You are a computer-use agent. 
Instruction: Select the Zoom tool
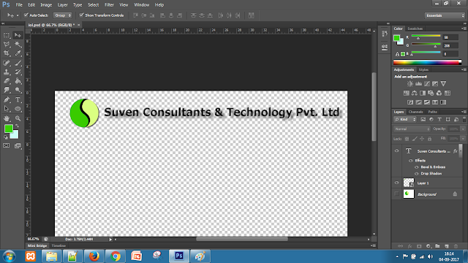click(x=18, y=118)
